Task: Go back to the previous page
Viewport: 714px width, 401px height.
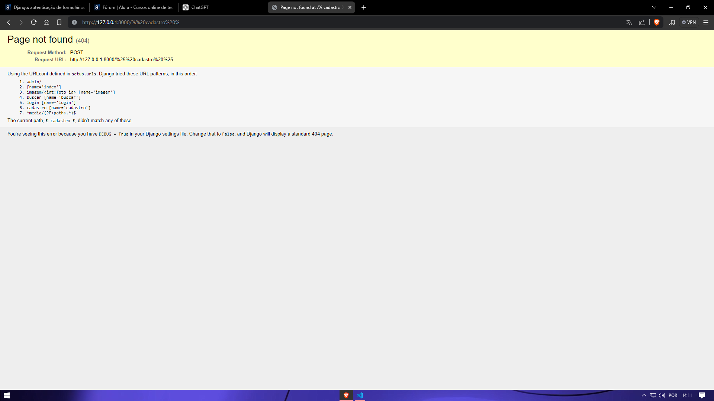Action: click(x=9, y=22)
